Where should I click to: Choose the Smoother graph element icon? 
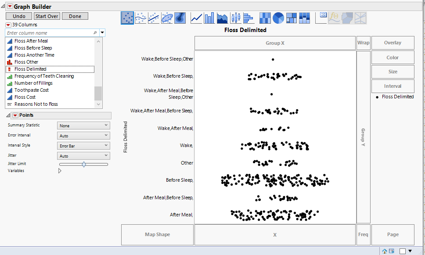pyautogui.click(x=140, y=18)
